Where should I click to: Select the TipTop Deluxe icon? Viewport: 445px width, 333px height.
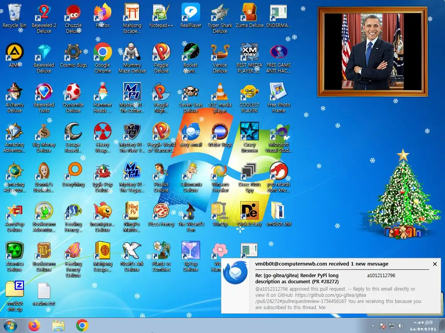pos(191,256)
